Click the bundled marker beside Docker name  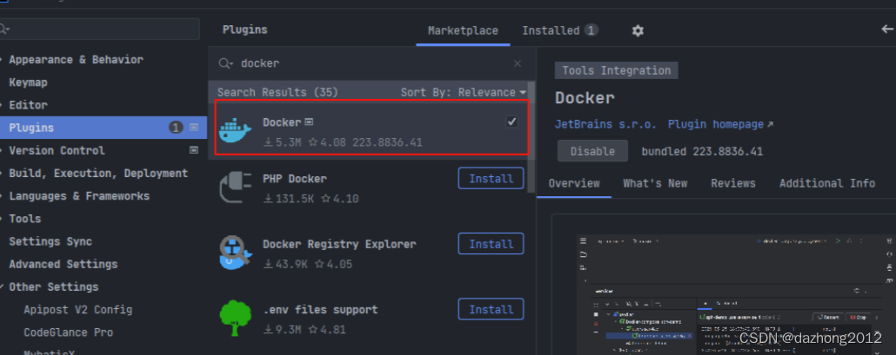point(309,122)
